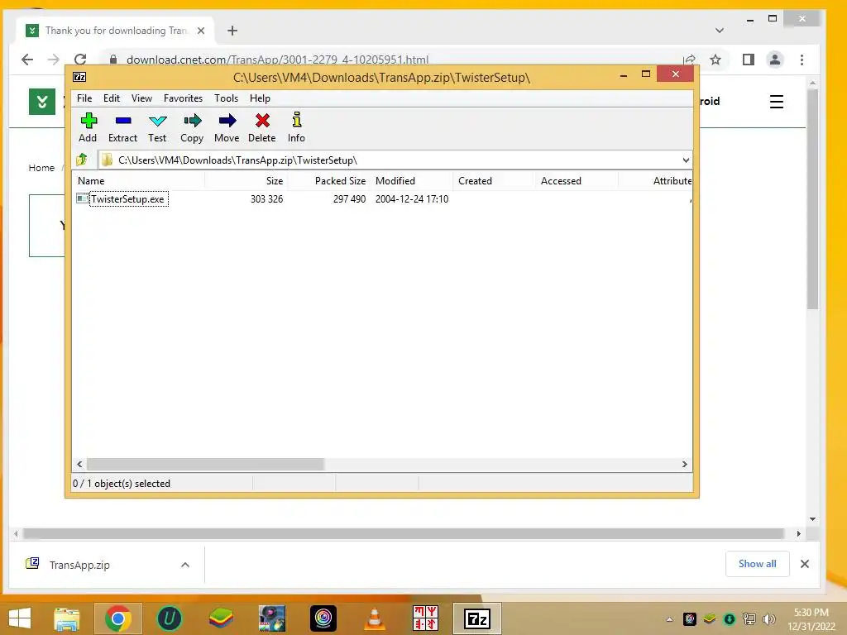The image size is (847, 635).
Task: Open the File menu in 7-Zip
Action: 84,98
